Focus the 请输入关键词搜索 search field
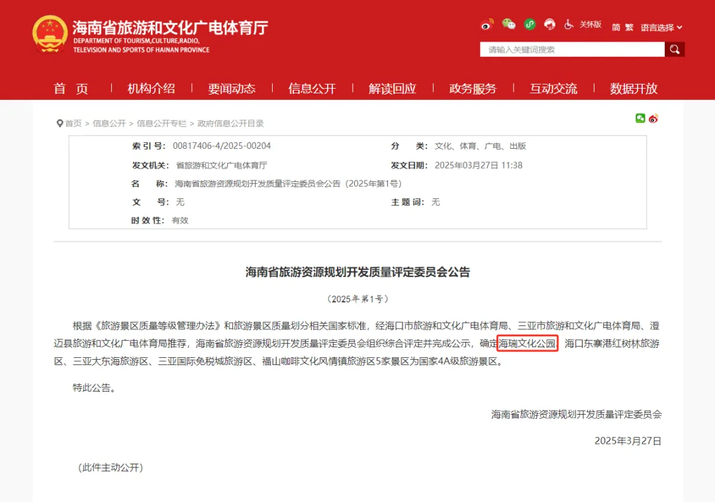 click(572, 49)
